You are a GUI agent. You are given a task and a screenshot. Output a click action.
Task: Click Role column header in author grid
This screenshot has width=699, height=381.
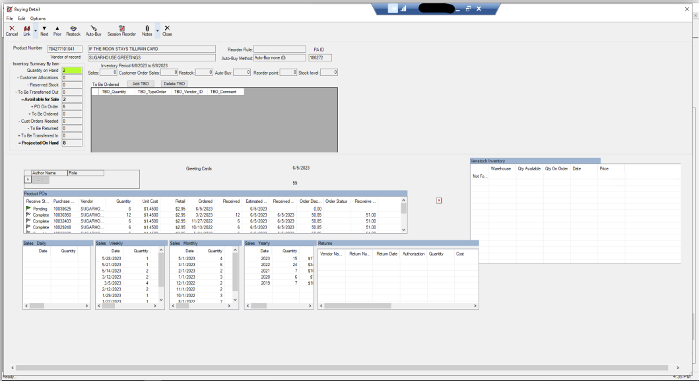tap(86, 172)
